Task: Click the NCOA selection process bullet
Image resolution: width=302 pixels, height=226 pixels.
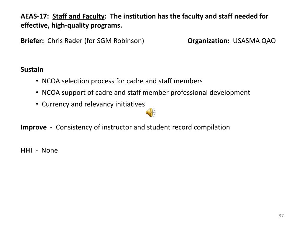Action: pyautogui.click(x=122, y=81)
